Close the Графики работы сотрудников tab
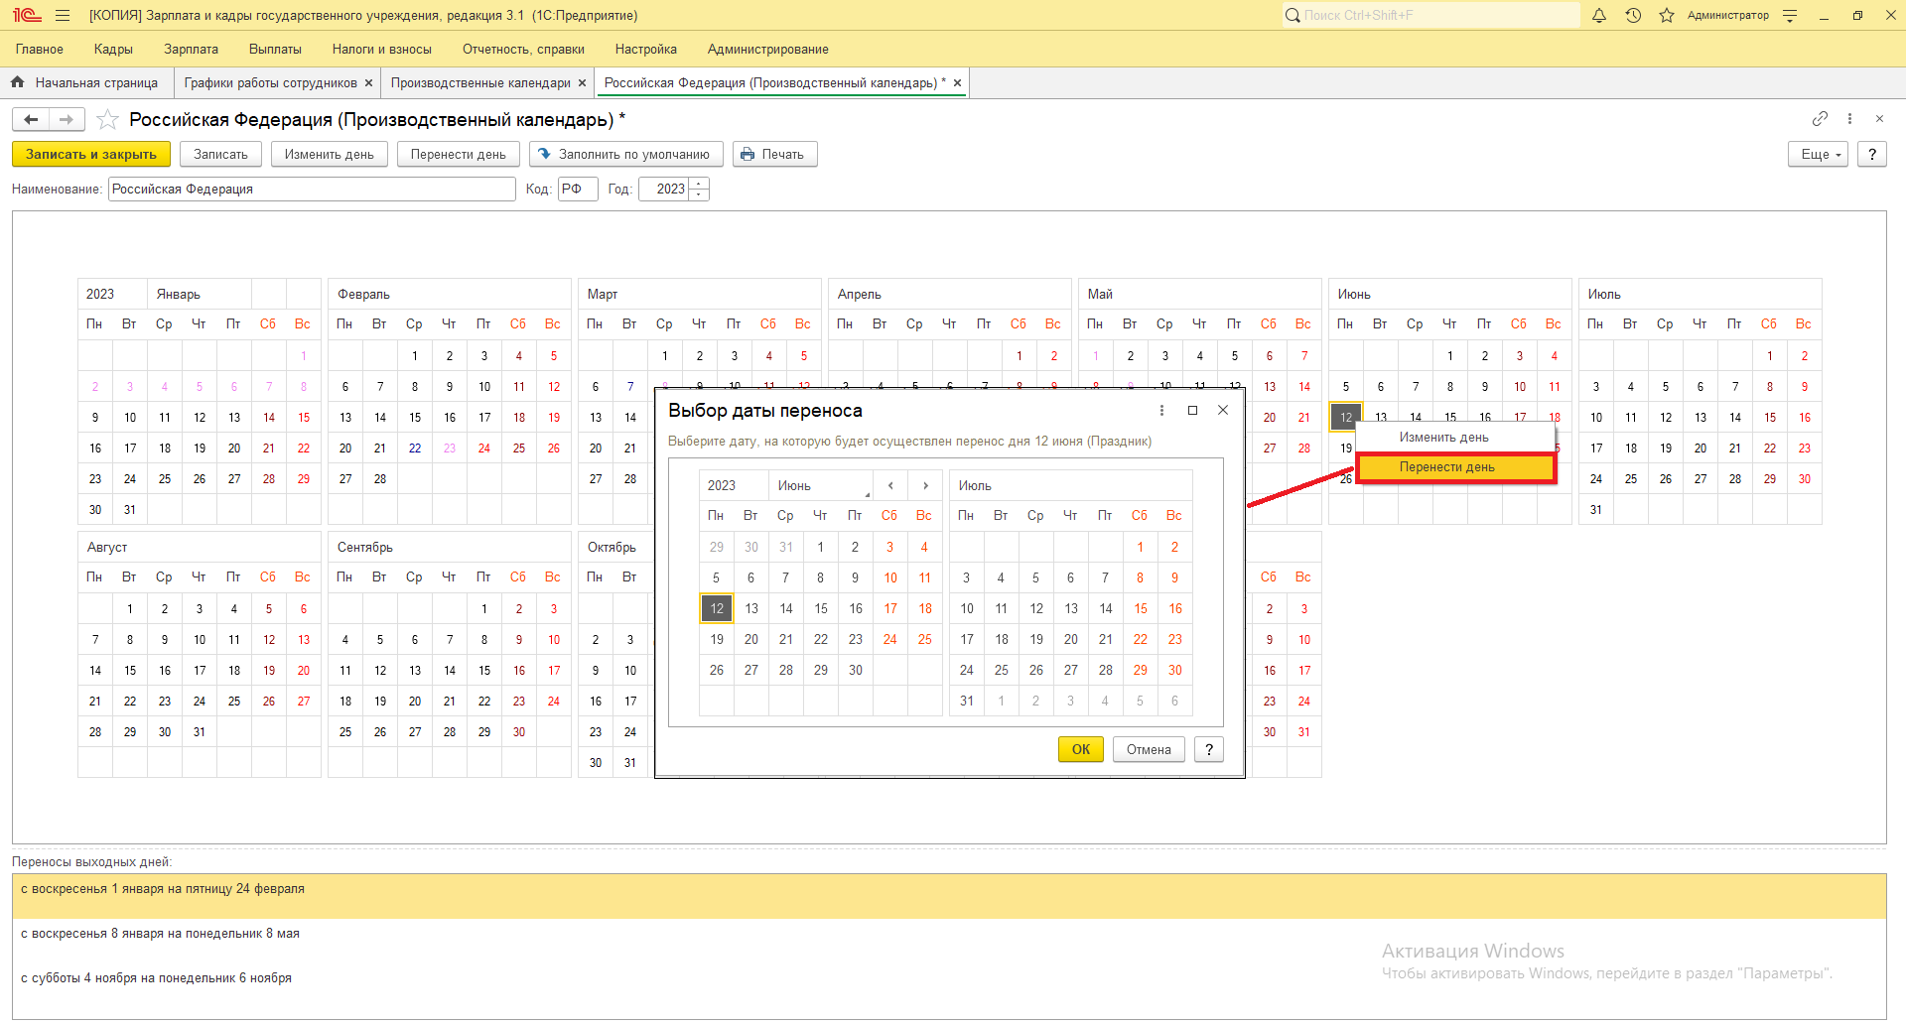1906x1025 pixels. [x=369, y=83]
